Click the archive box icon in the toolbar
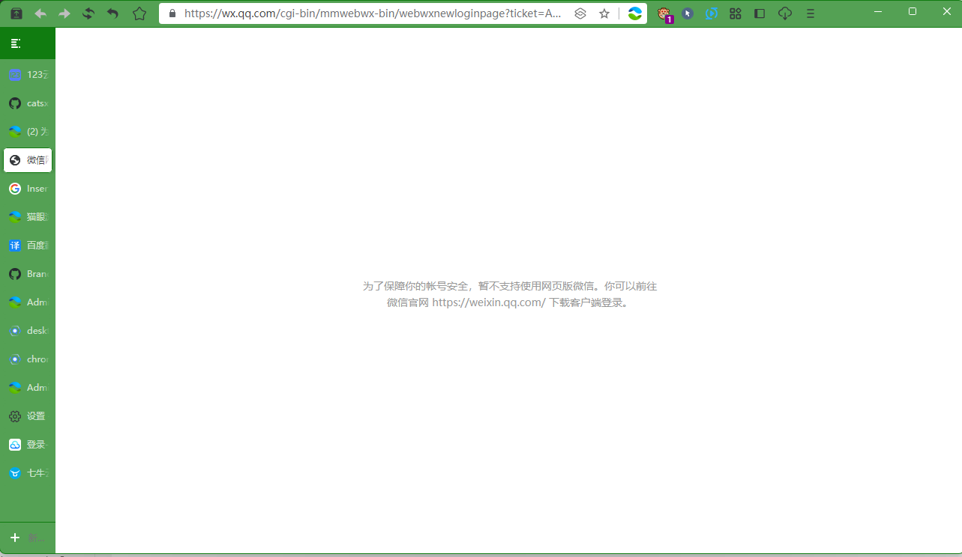Screen dimensions: 962x557 click(x=16, y=13)
